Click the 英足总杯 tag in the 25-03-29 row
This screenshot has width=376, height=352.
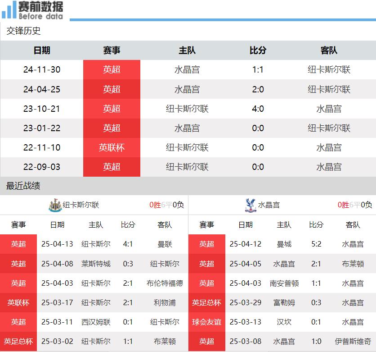(x=207, y=302)
